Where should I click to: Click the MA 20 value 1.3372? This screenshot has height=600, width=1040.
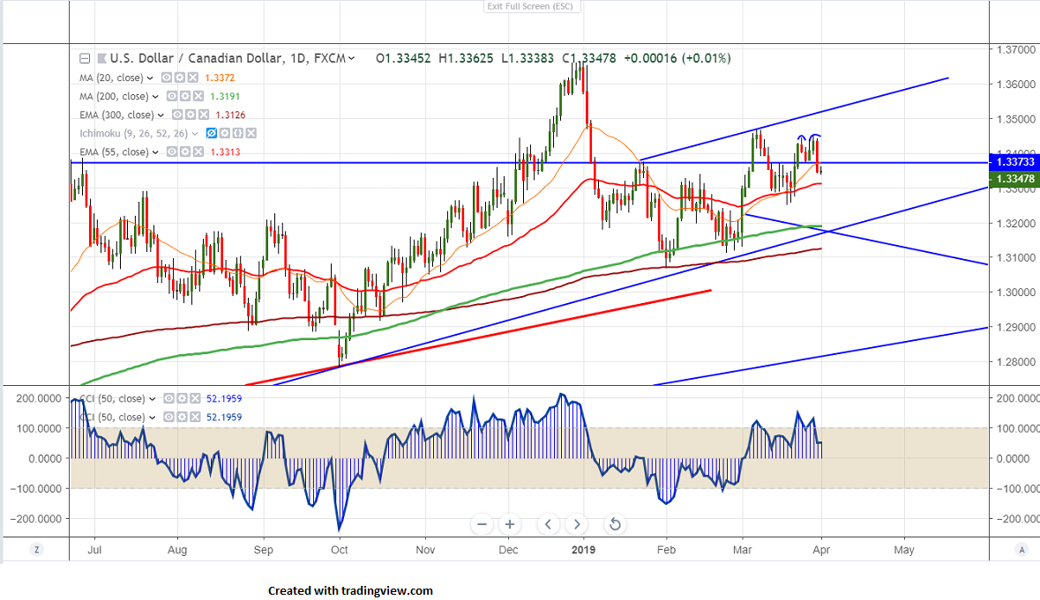tap(220, 78)
